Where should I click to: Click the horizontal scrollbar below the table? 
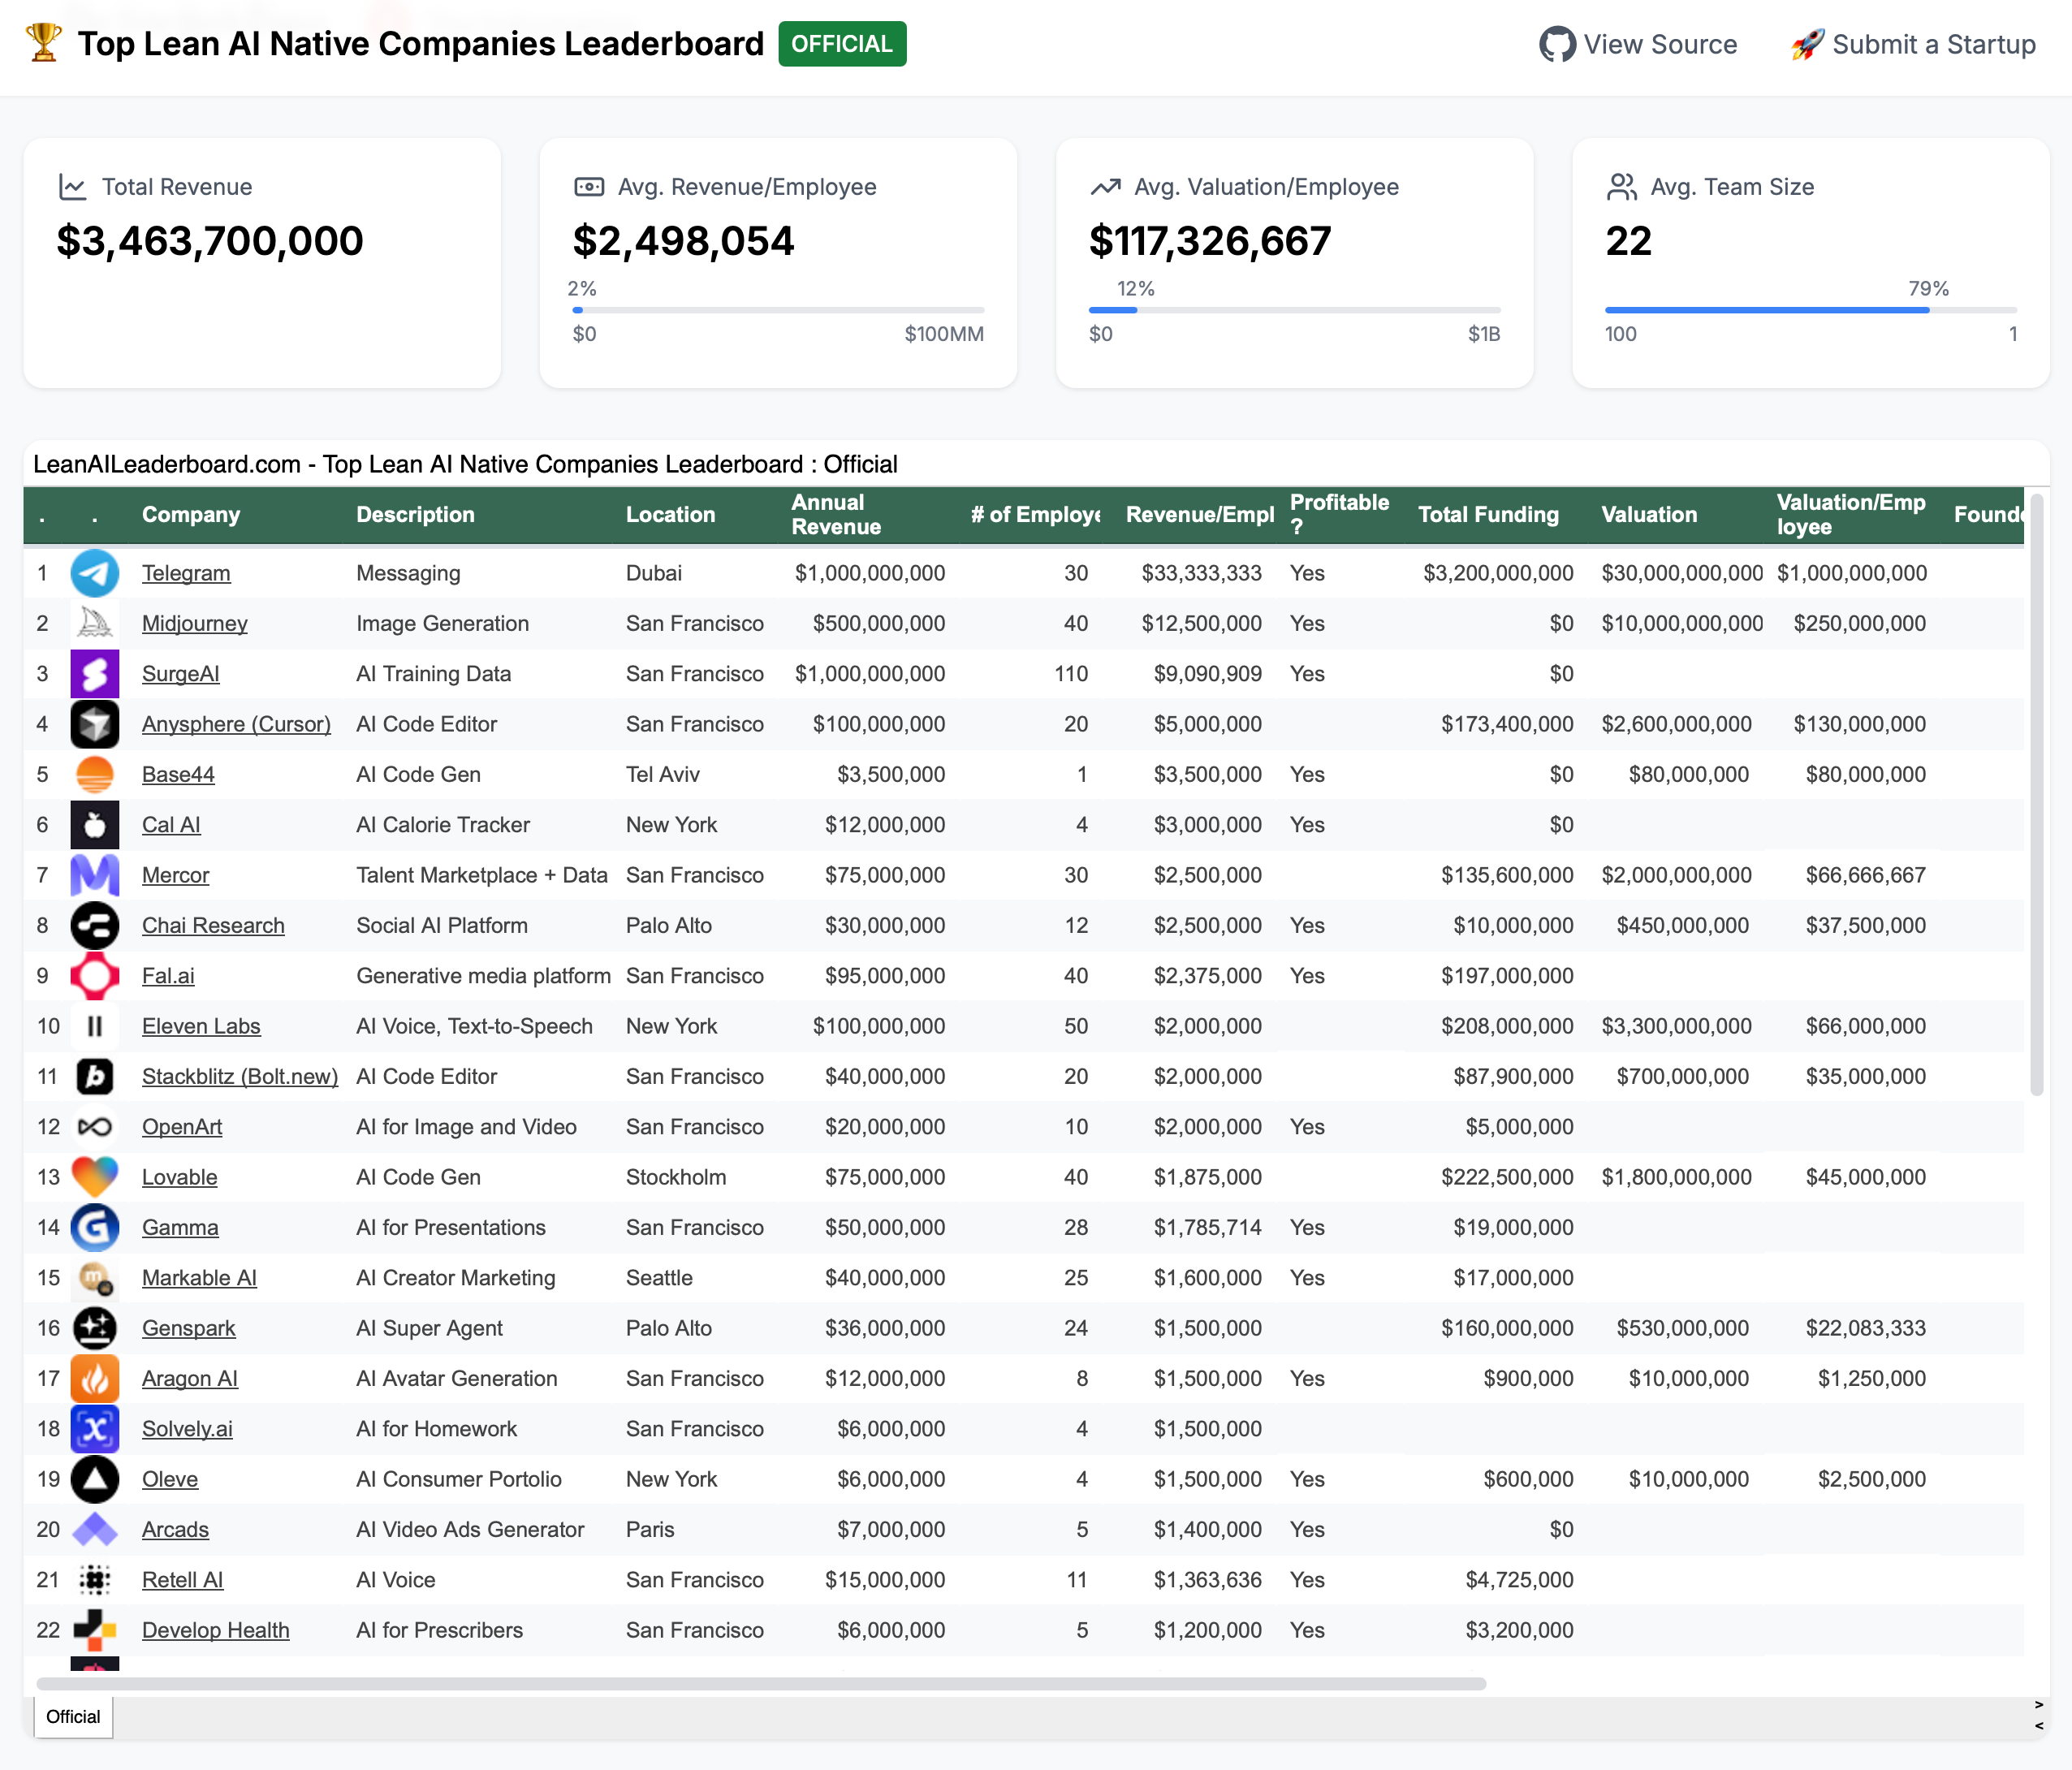point(760,1684)
